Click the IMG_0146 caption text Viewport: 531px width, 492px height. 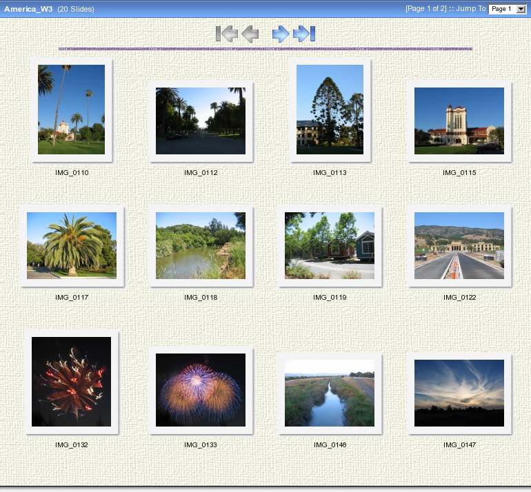click(330, 444)
